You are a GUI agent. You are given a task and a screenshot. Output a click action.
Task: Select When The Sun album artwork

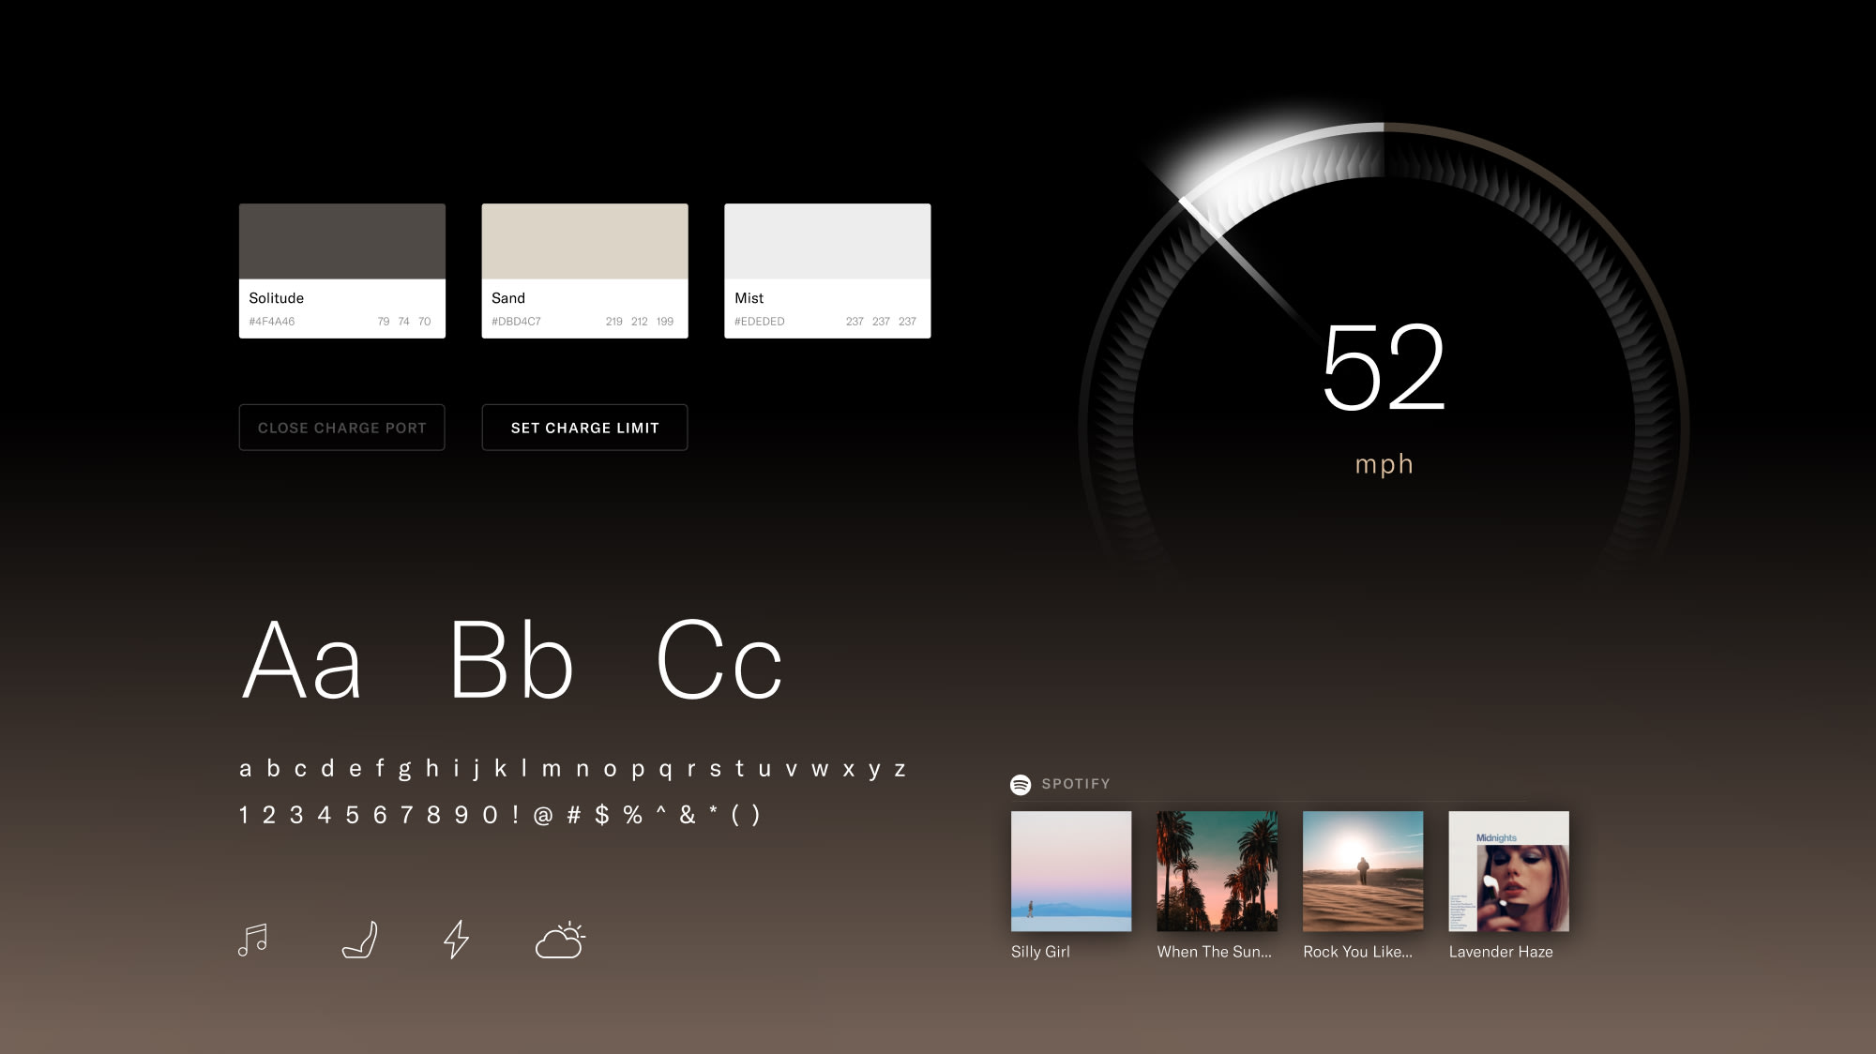(1215, 871)
